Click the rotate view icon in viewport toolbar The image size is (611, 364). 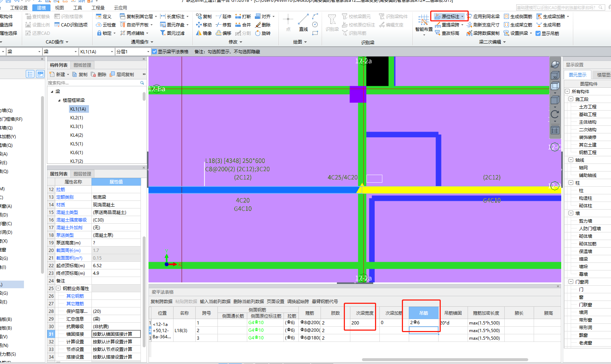(555, 115)
